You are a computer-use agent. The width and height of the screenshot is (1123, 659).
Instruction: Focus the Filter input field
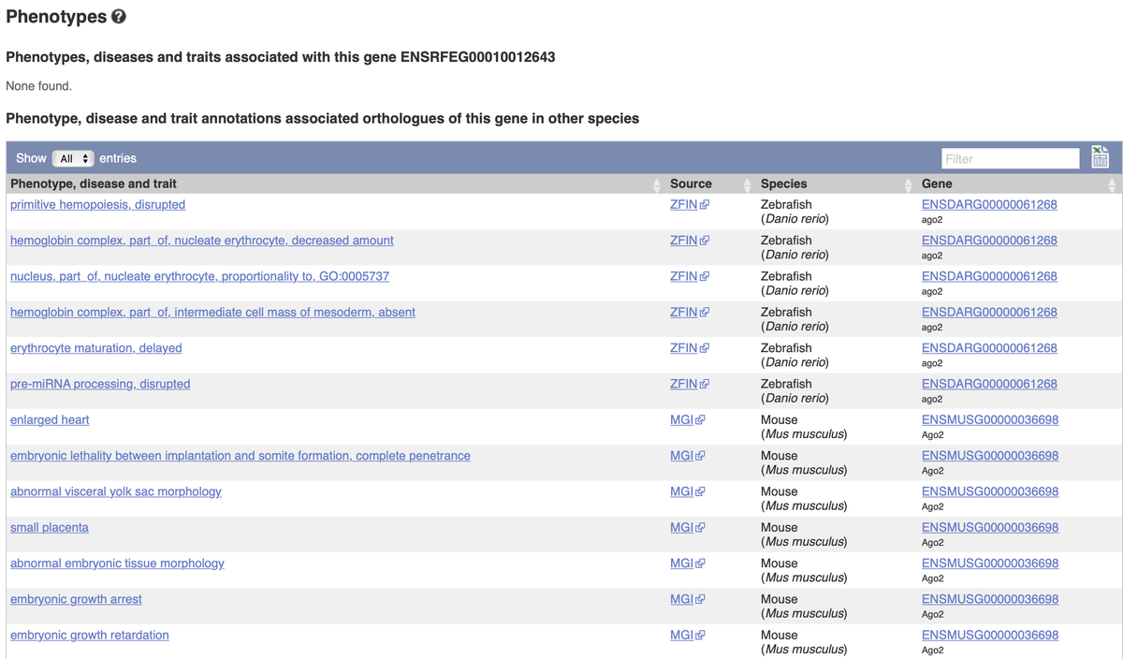coord(1011,158)
